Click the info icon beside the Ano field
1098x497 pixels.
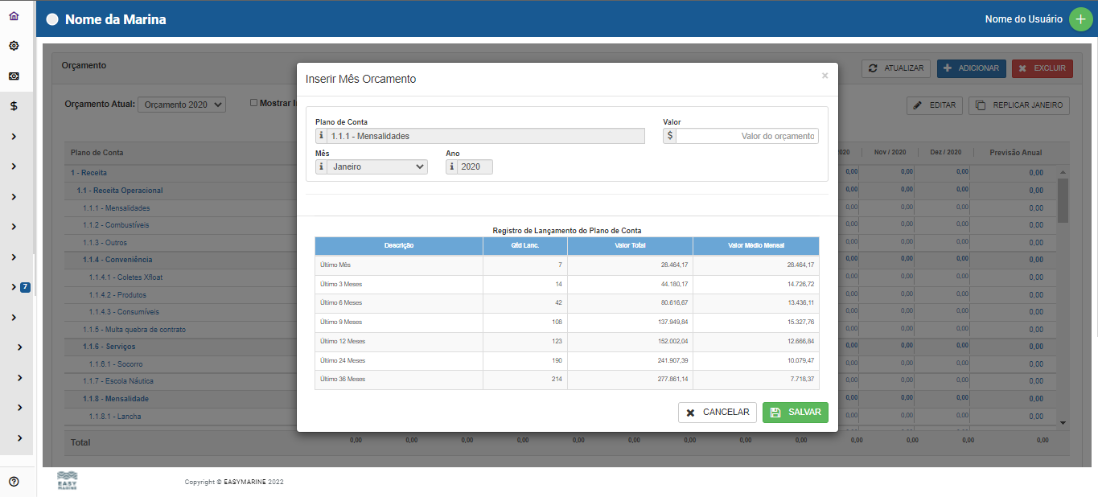(x=452, y=166)
